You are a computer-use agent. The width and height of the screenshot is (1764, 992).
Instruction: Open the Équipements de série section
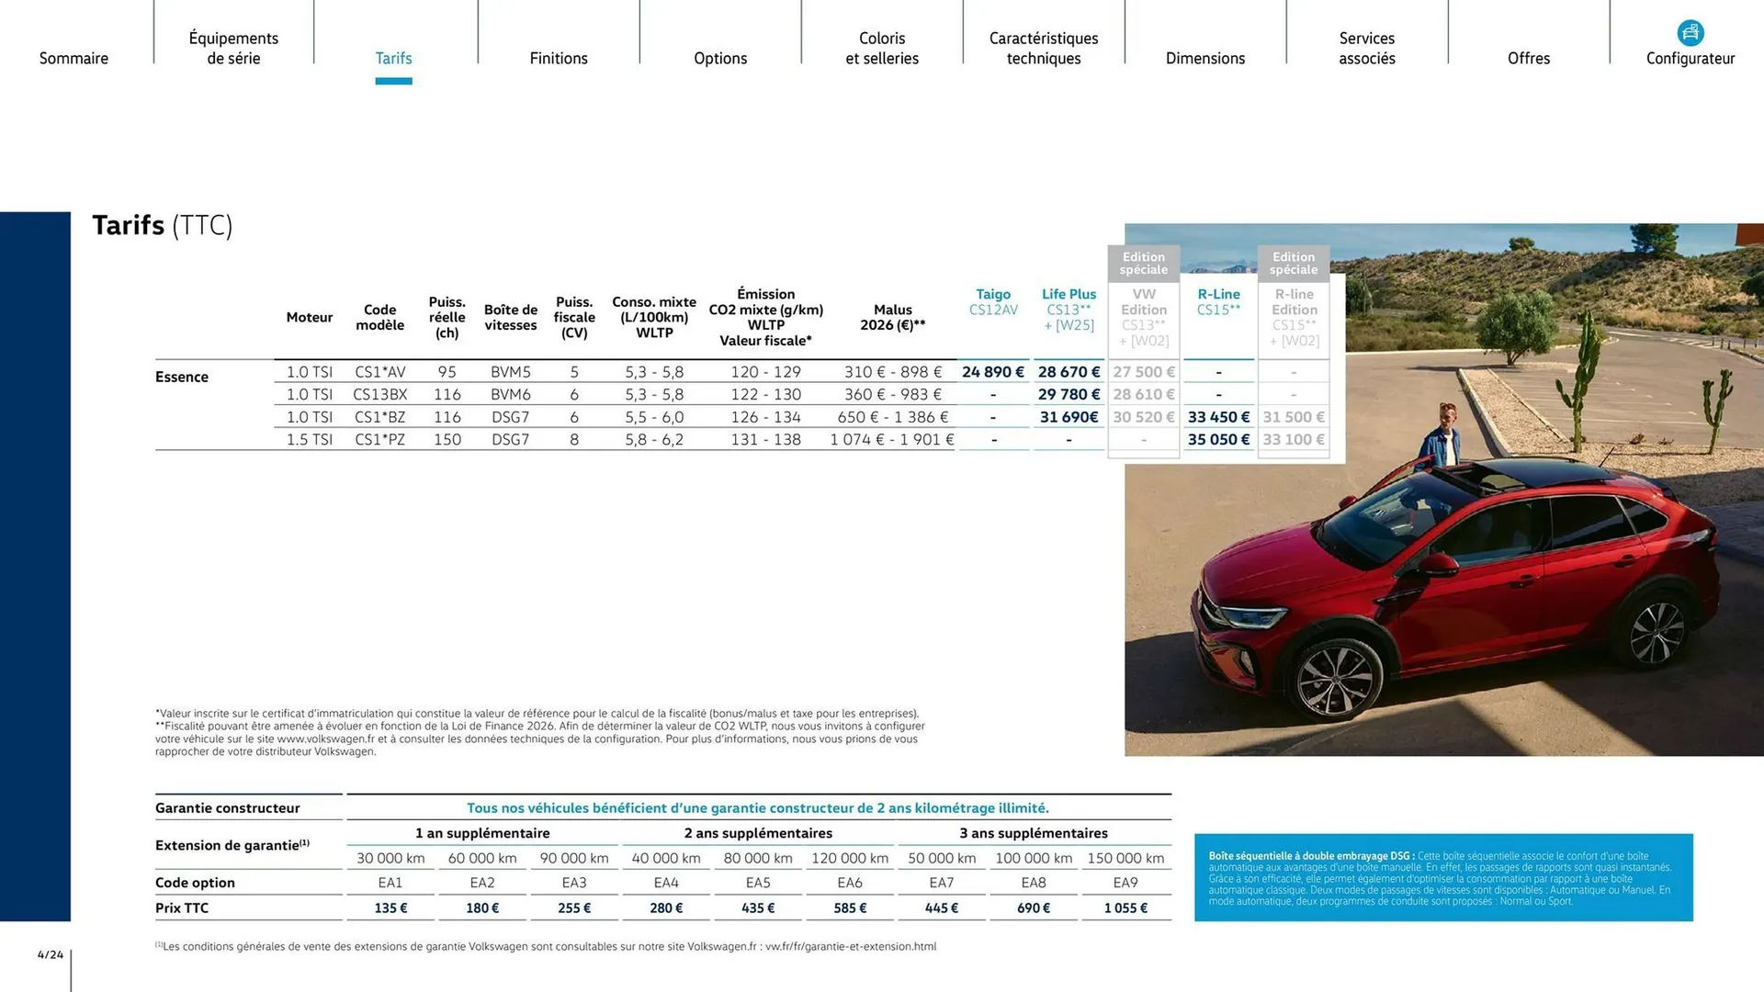point(233,48)
